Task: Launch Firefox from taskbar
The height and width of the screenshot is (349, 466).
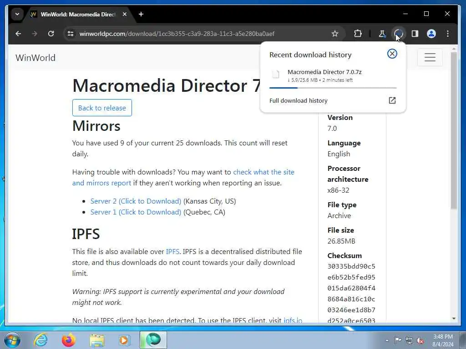Action: [68, 340]
